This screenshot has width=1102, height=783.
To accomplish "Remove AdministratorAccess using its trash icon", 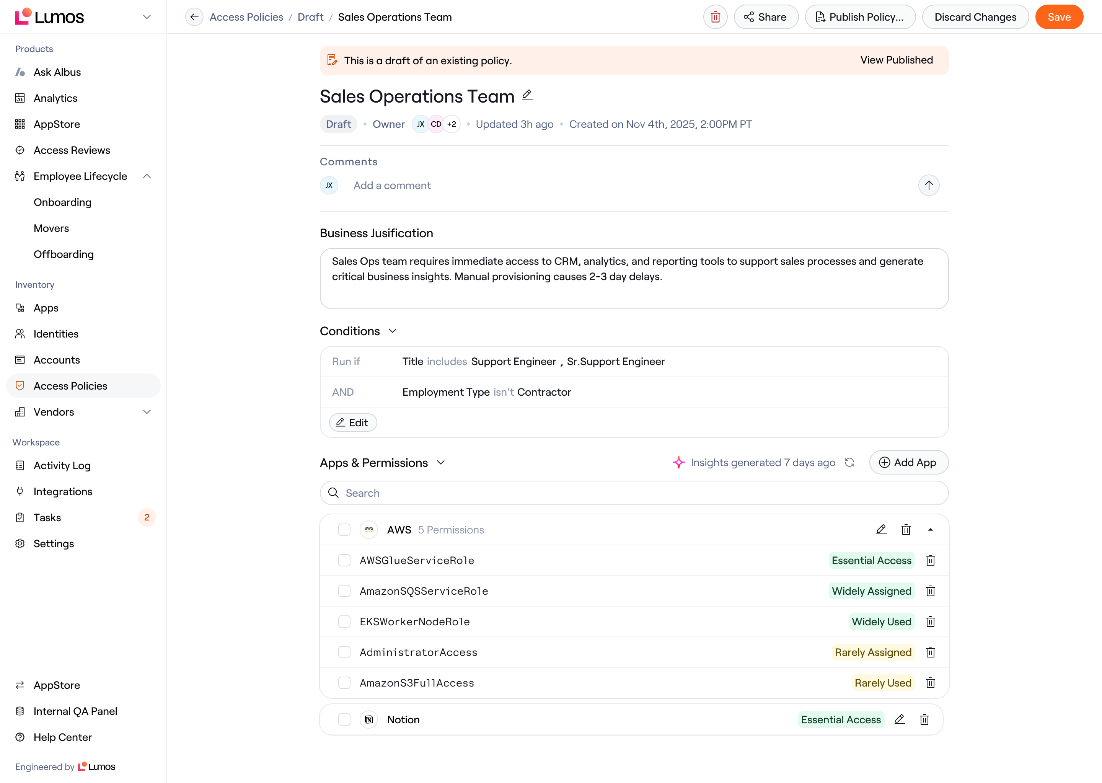I will (930, 652).
